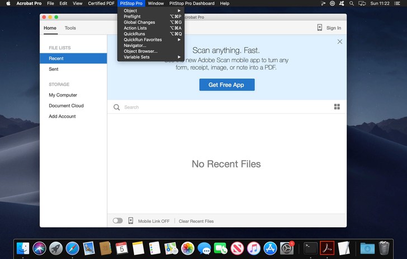Click the search magnifier icon
Viewport: 407px width, 259px height.
coord(116,107)
